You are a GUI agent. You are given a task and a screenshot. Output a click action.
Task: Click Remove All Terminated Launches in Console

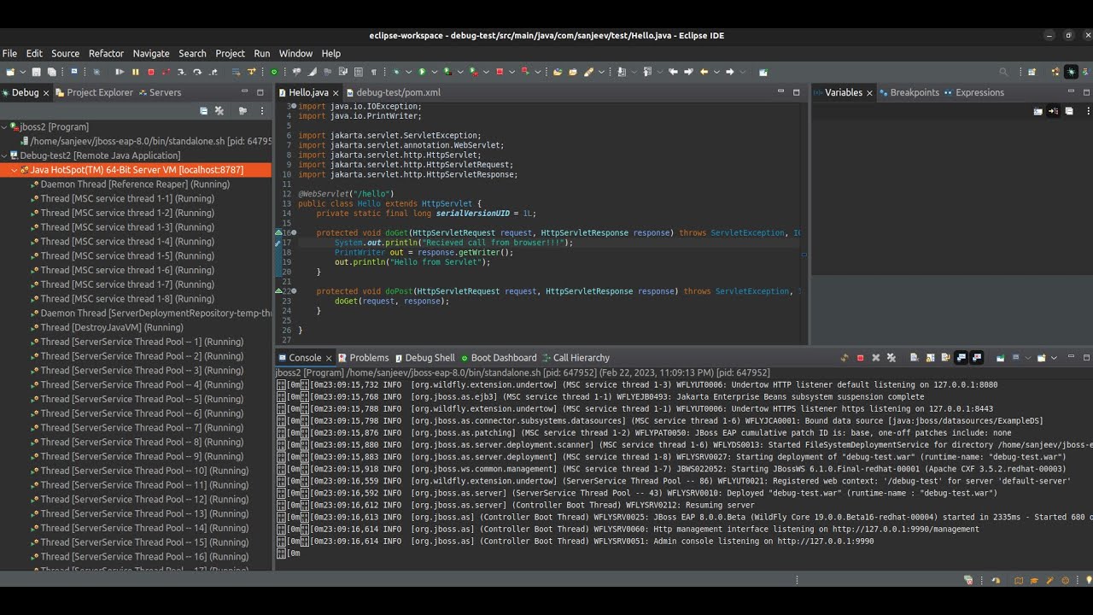click(x=891, y=358)
